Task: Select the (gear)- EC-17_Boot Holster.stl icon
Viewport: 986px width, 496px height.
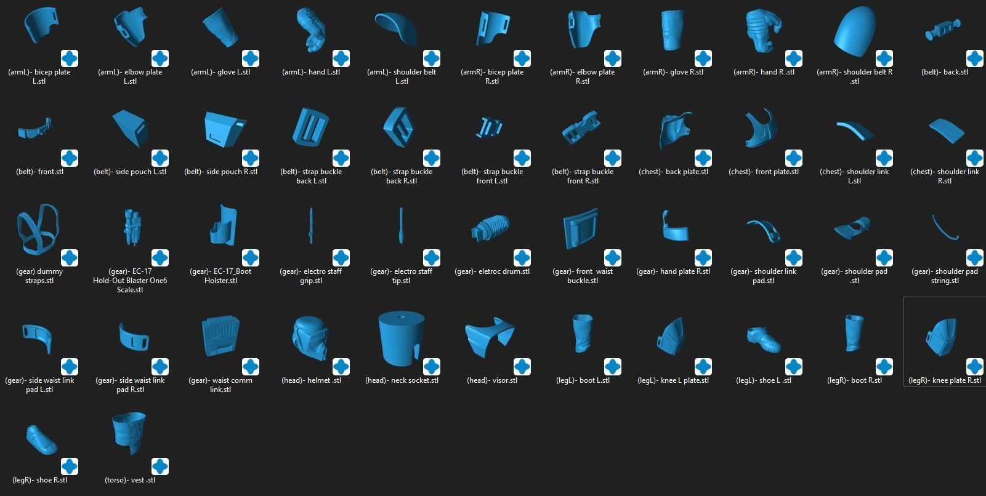Action: coord(222,226)
